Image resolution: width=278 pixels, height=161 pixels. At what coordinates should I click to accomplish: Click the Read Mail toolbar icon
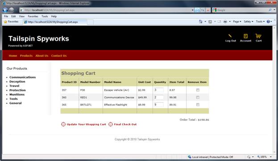(219, 21)
